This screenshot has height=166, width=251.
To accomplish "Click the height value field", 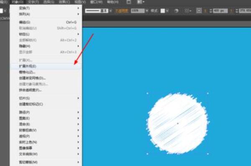I will 245,11.
